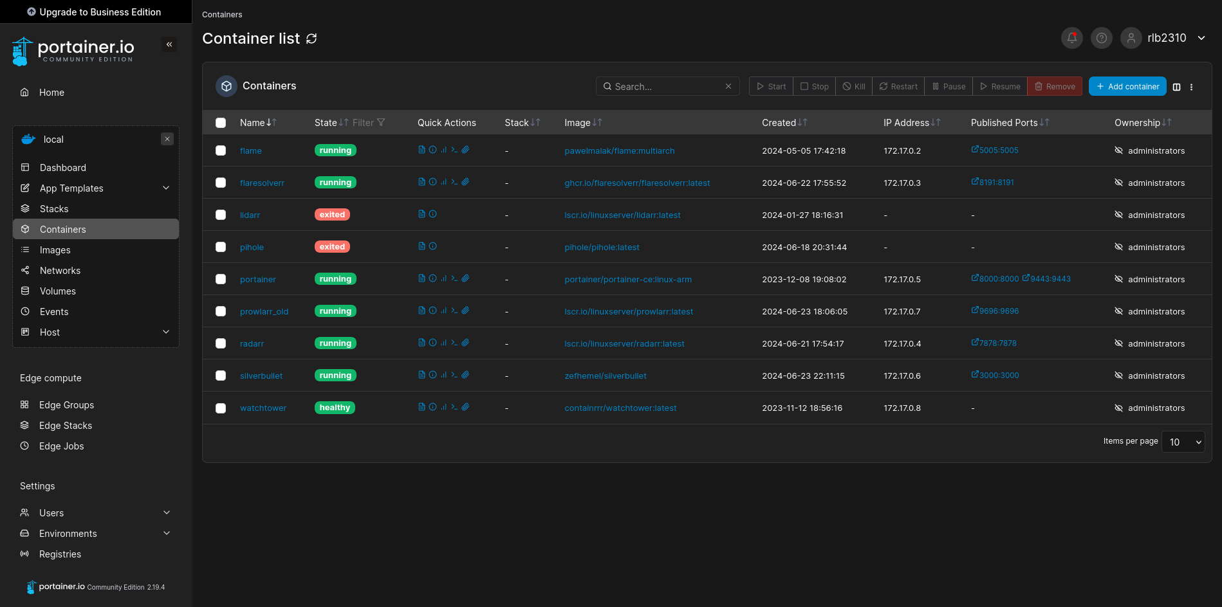The width and height of the screenshot is (1222, 607).
Task: Check the flaresolverr container row
Action: (x=221, y=183)
